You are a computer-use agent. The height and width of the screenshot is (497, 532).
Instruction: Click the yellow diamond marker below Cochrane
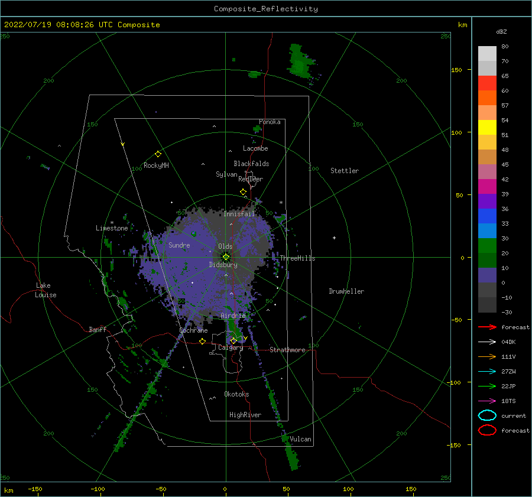click(x=202, y=341)
